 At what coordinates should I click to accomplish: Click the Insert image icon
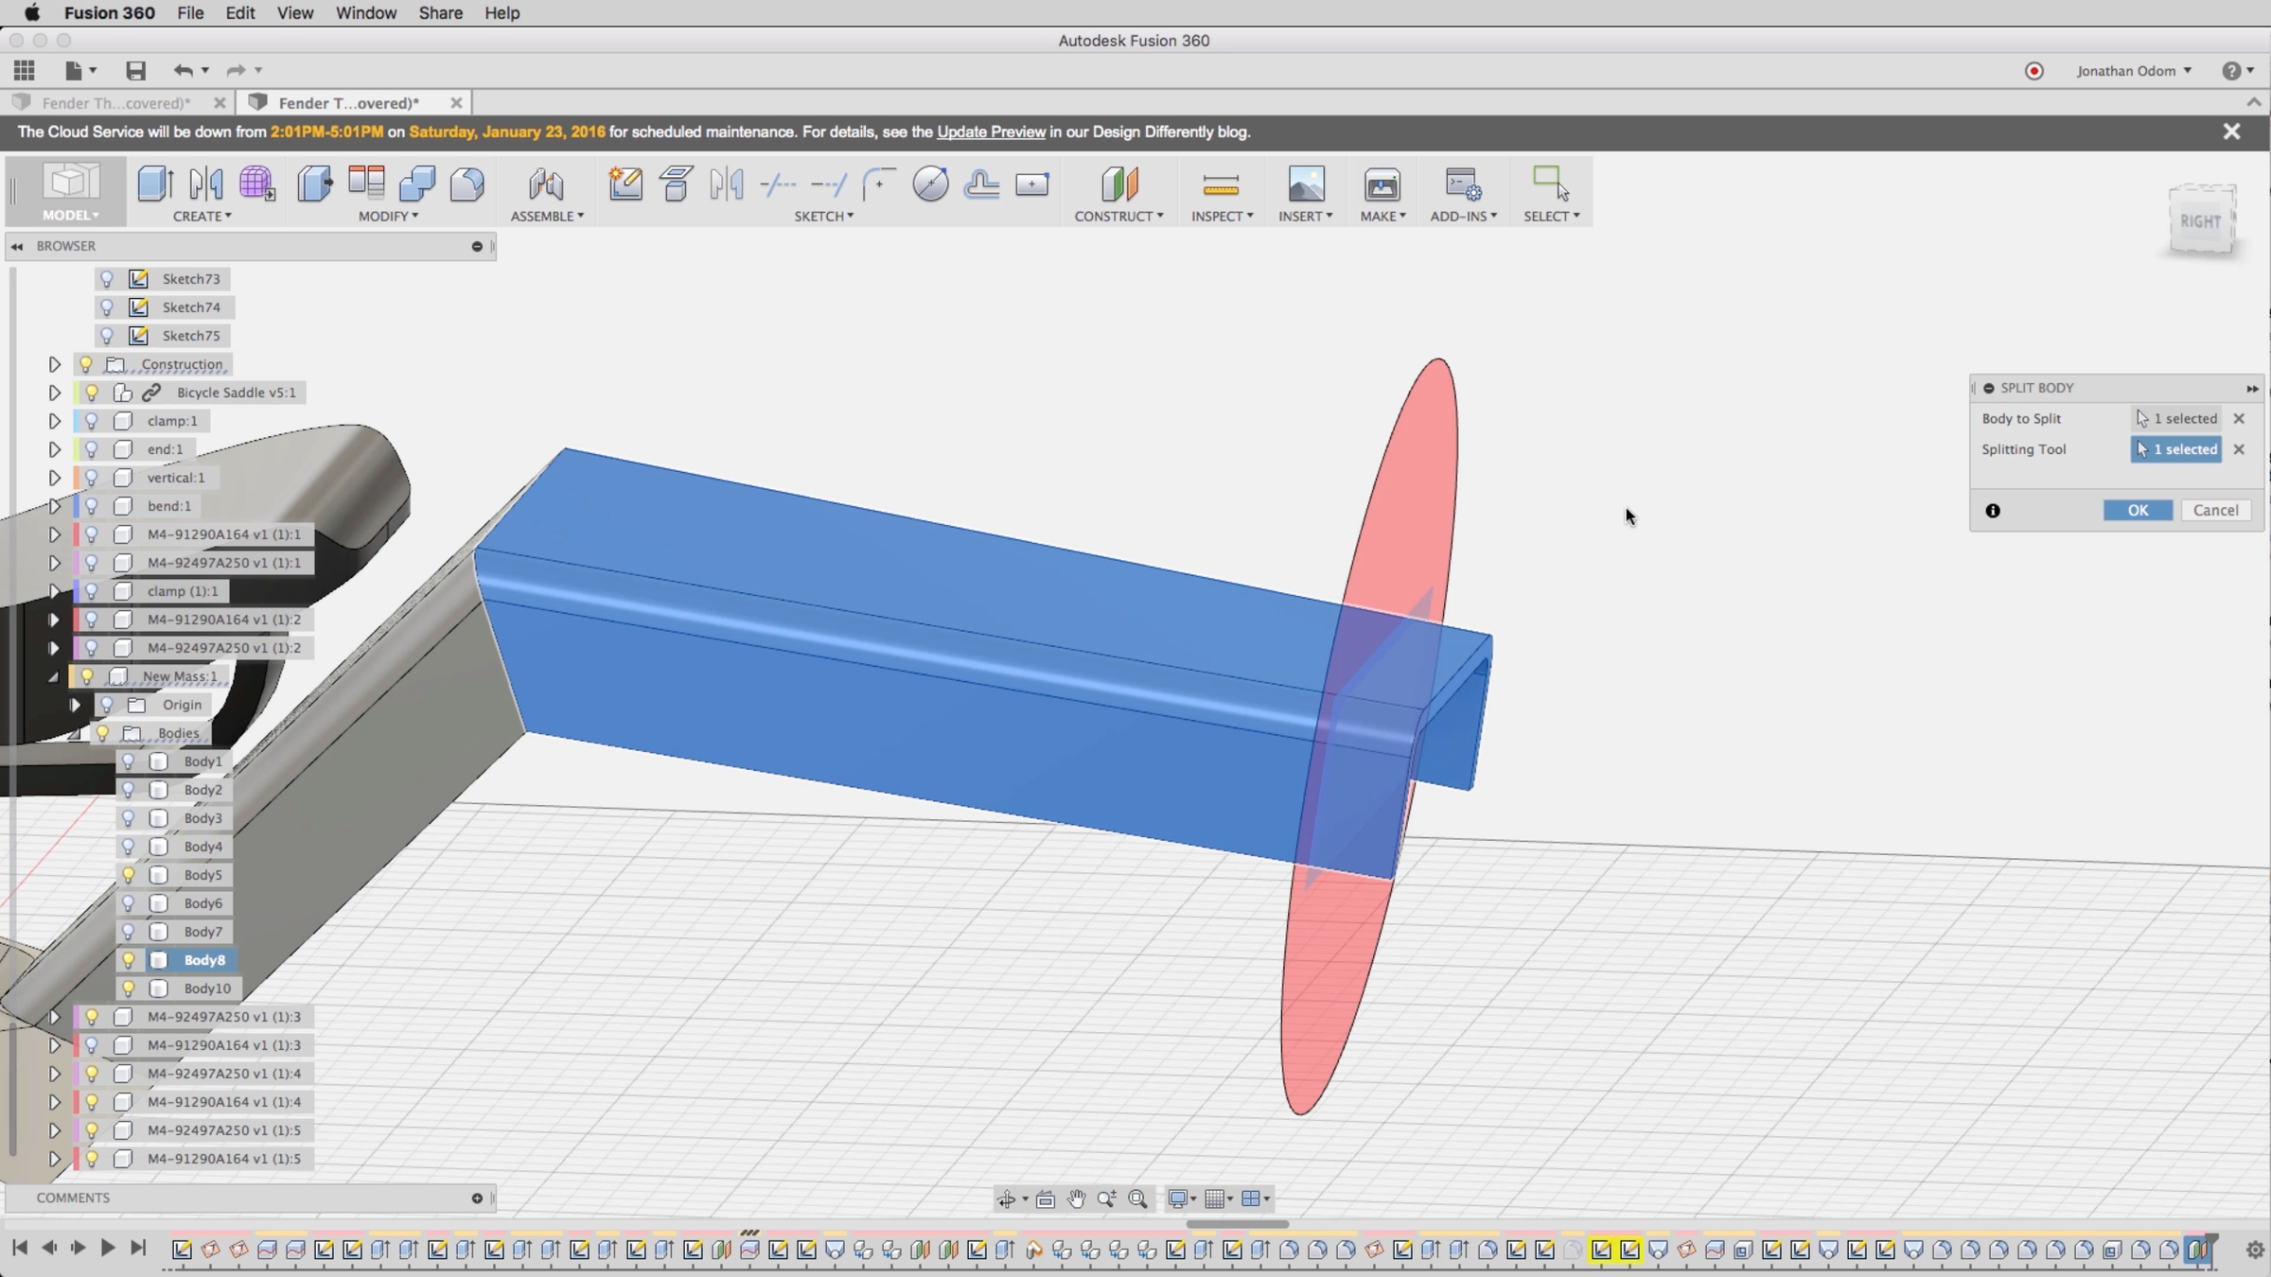1305,184
